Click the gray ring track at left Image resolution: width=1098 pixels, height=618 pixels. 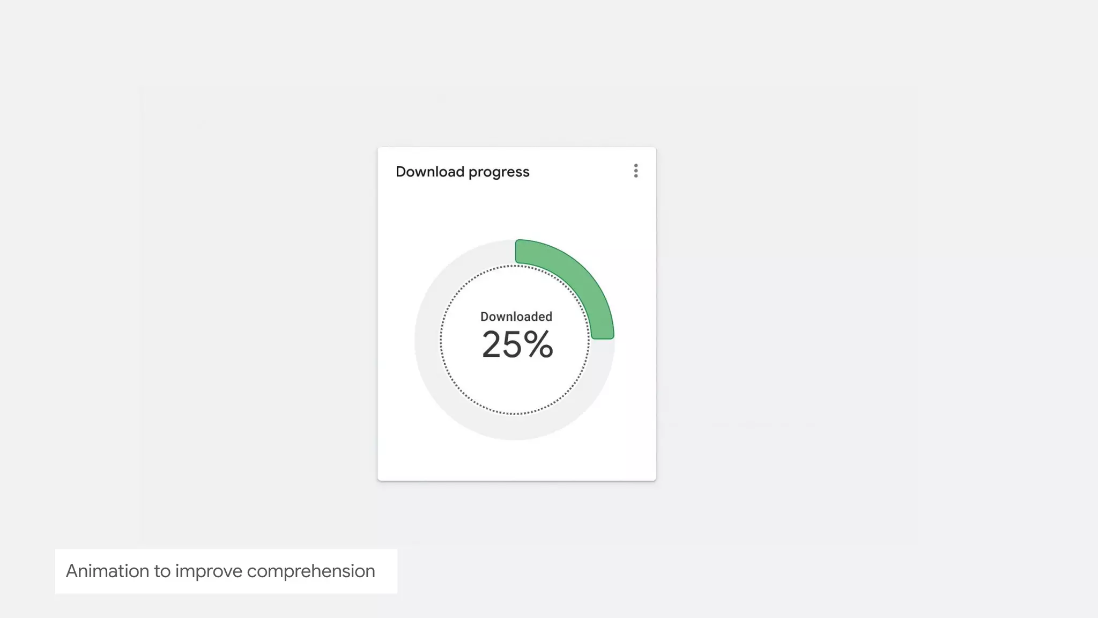click(x=427, y=340)
